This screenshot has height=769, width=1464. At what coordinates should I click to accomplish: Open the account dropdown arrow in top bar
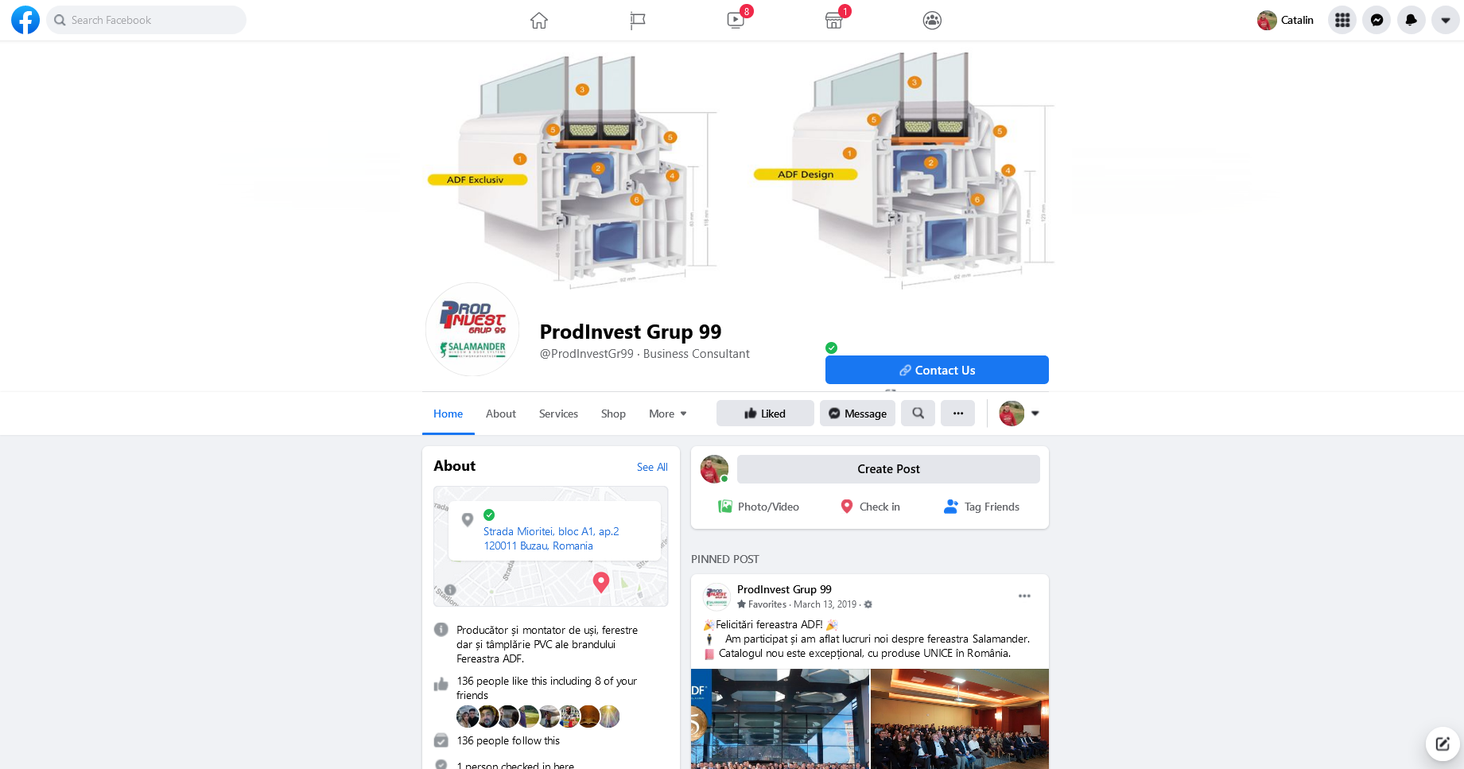click(1445, 20)
